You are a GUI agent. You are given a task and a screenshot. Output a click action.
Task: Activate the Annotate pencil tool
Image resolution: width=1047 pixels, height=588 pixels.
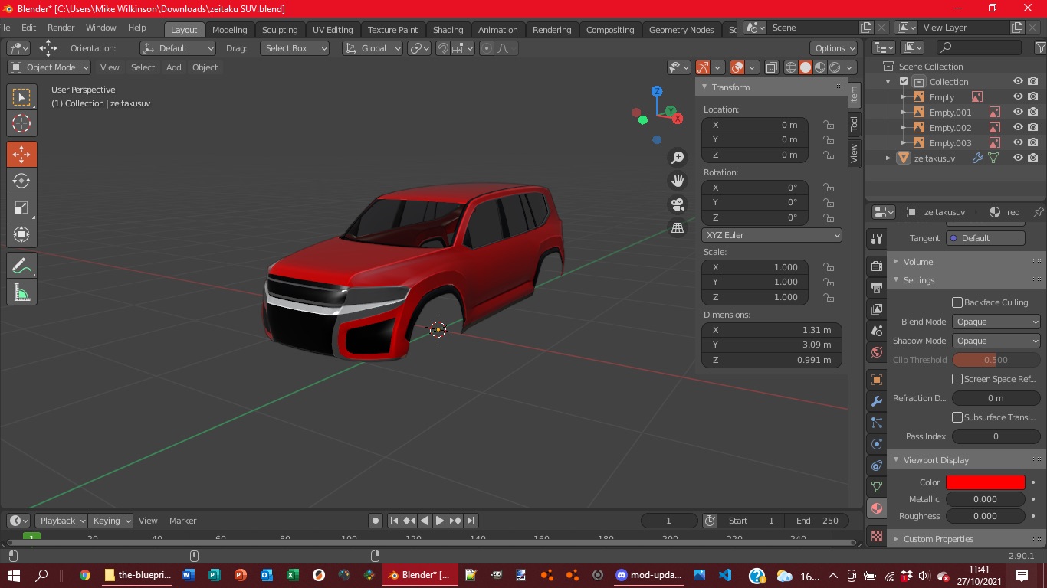click(x=21, y=266)
